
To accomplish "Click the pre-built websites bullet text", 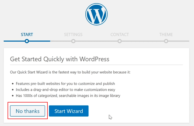I will [x=65, y=84].
